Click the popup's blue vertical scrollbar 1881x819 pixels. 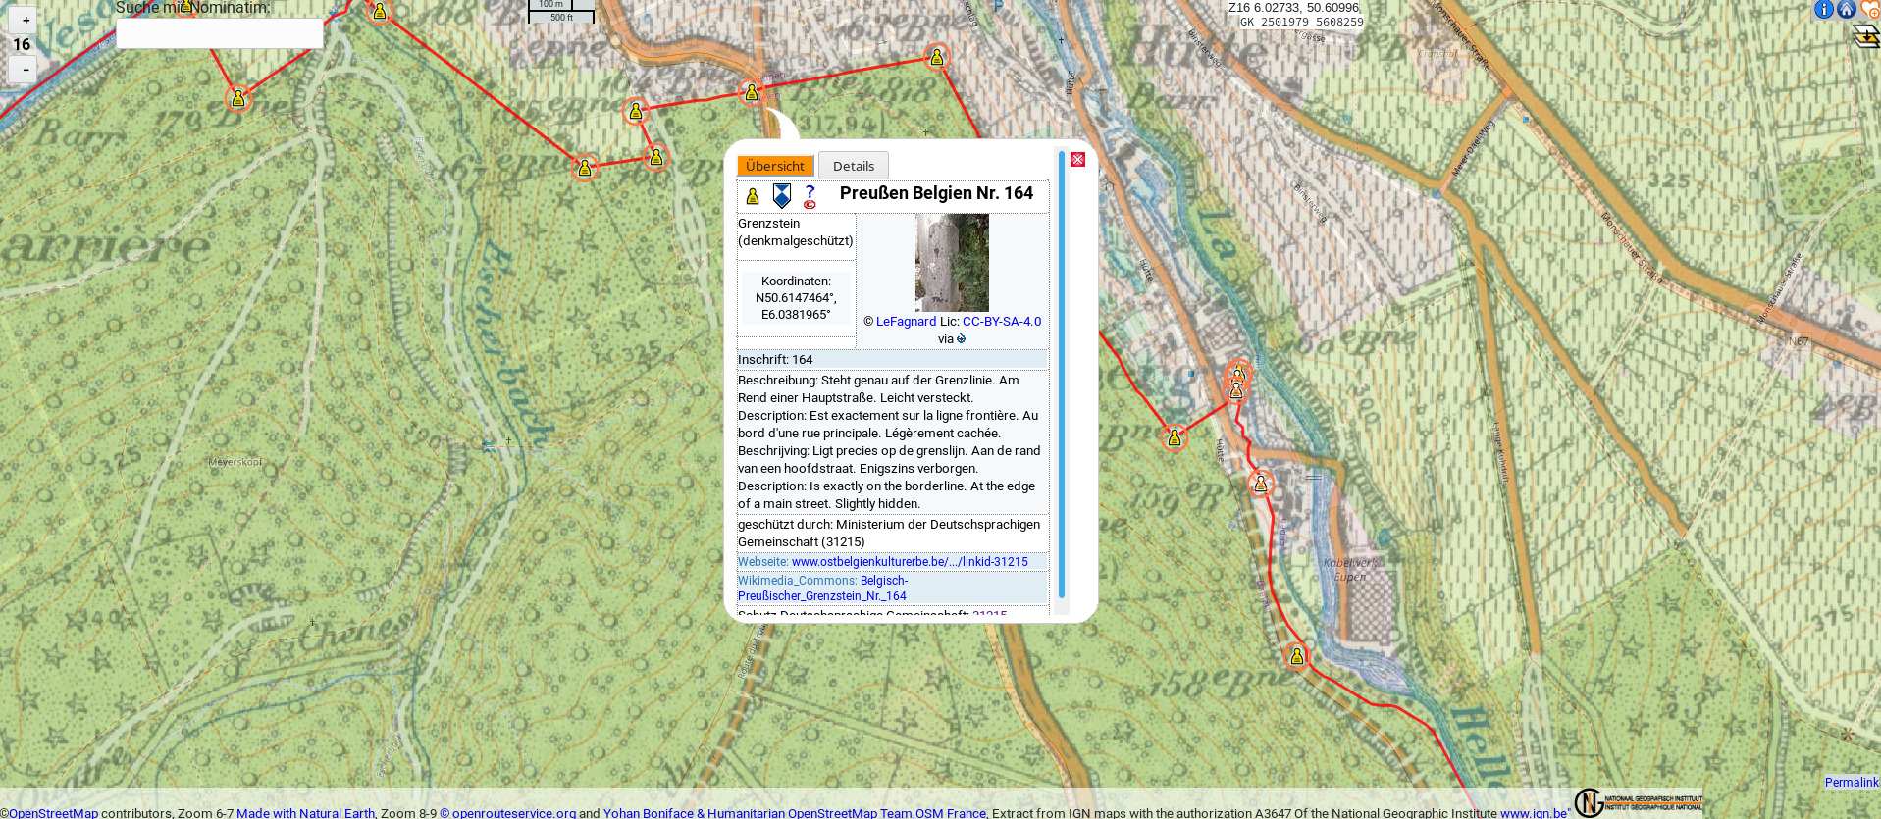(x=1061, y=373)
